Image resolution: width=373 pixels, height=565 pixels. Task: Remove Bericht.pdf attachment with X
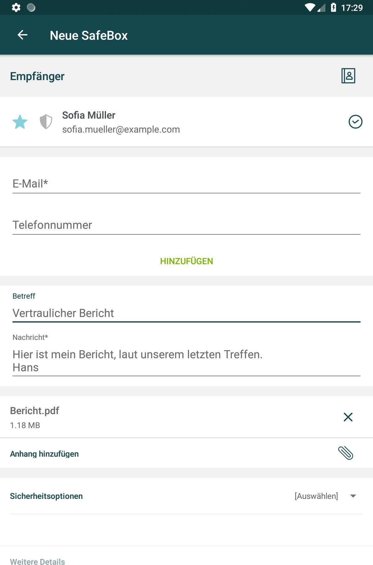pyautogui.click(x=348, y=417)
